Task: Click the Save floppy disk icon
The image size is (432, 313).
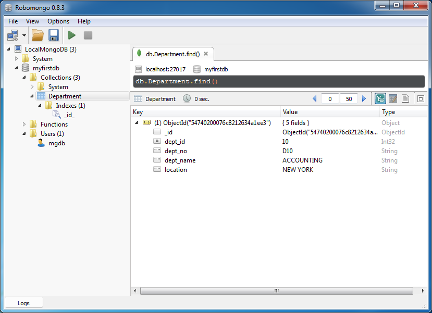Action: [54, 35]
